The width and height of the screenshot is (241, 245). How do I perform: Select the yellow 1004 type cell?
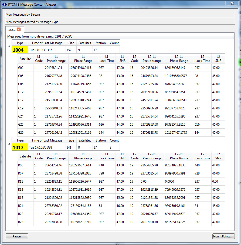coord(20,50)
